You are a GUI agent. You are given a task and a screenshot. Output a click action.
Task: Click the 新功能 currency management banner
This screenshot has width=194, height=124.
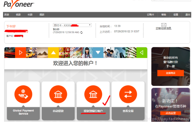tap(171, 105)
